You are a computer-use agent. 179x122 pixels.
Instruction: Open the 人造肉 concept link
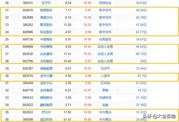(105, 75)
